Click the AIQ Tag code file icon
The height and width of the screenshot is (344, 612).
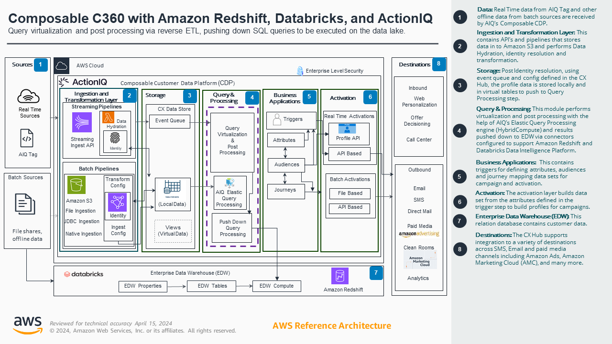(27, 139)
